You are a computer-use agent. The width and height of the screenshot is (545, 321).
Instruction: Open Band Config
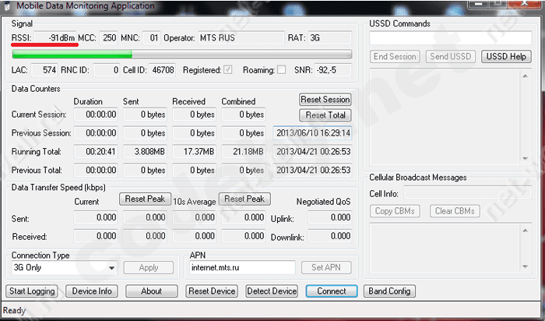click(x=389, y=291)
